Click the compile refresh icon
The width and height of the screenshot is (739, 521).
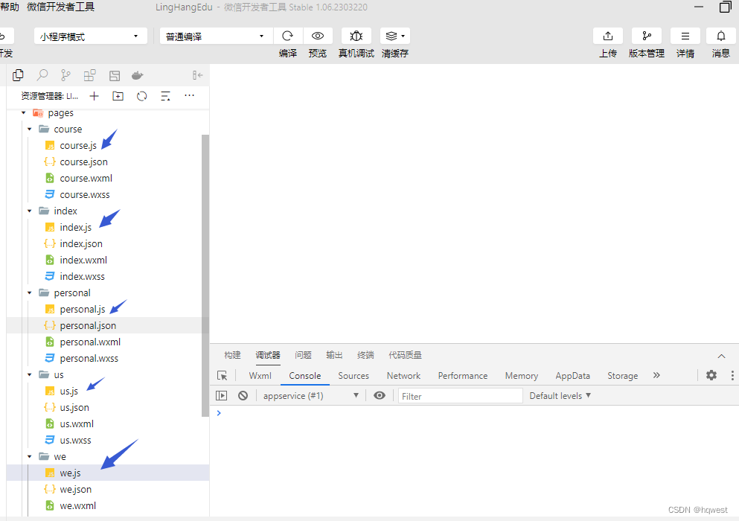[x=287, y=36]
